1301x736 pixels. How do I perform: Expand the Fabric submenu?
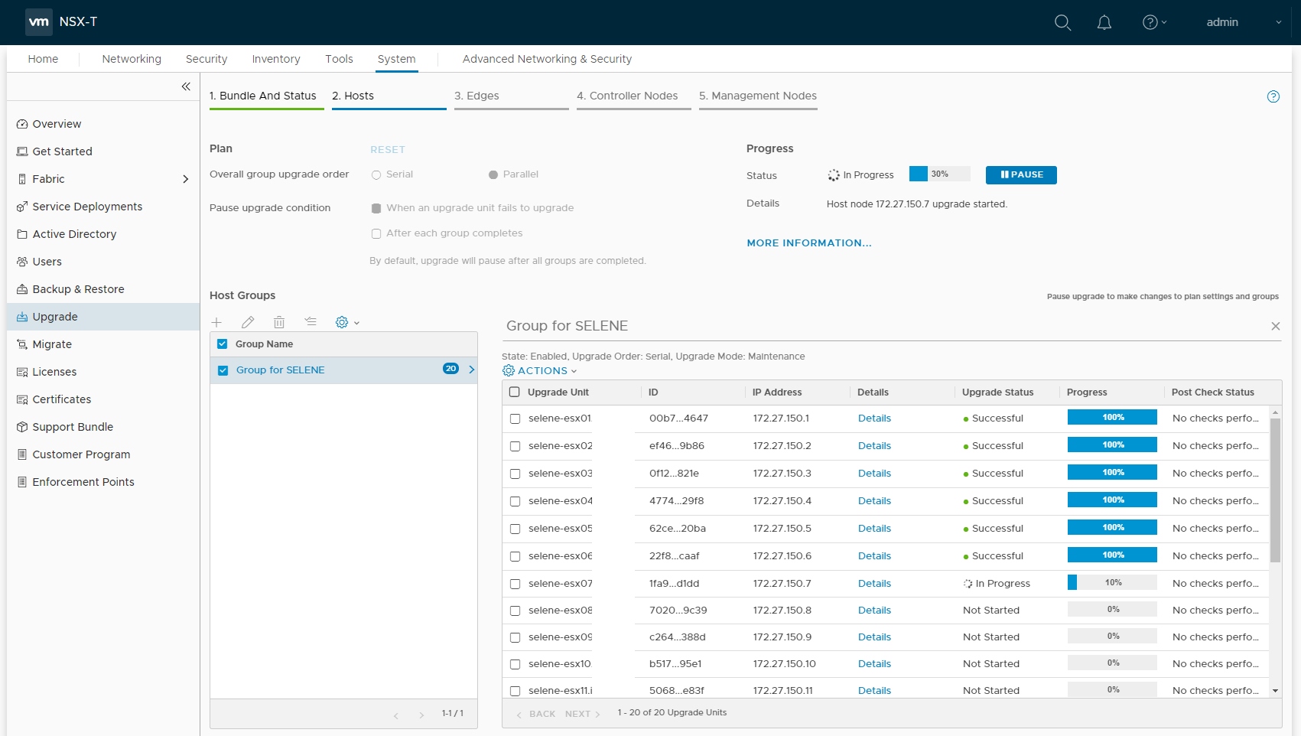185,179
